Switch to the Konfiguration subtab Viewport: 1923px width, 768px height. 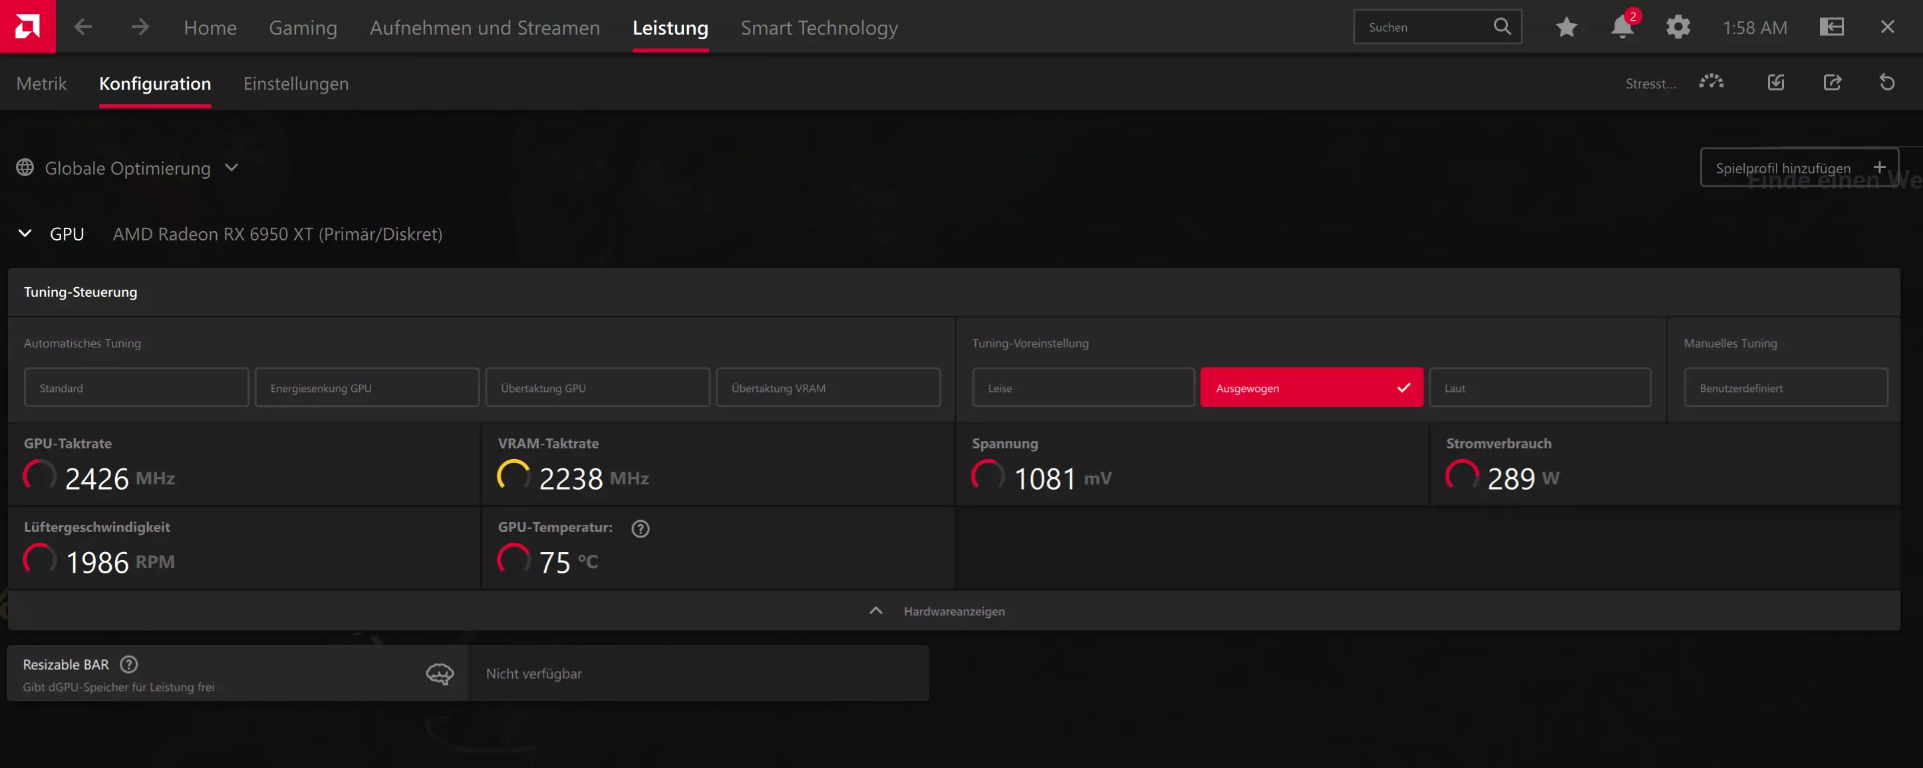click(155, 84)
